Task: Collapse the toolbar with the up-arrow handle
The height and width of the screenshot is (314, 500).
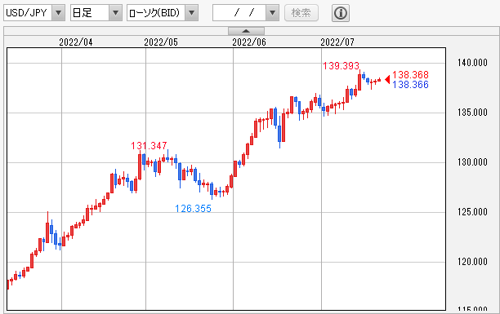Action: click(x=246, y=31)
